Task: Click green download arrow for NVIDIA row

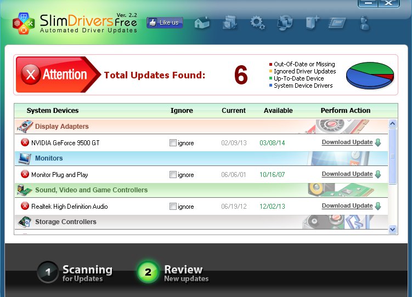Action: pyautogui.click(x=378, y=142)
